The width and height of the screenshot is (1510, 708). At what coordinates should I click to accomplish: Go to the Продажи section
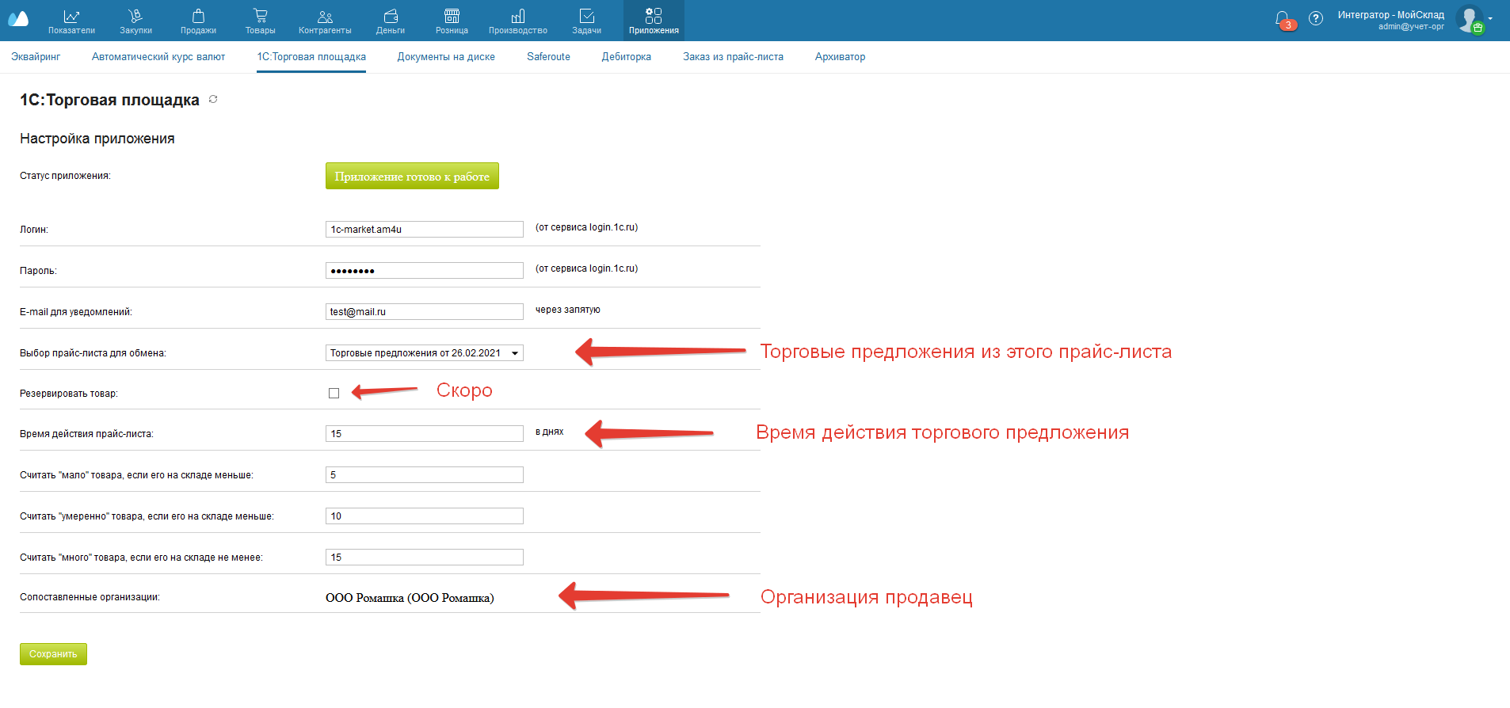tap(198, 21)
